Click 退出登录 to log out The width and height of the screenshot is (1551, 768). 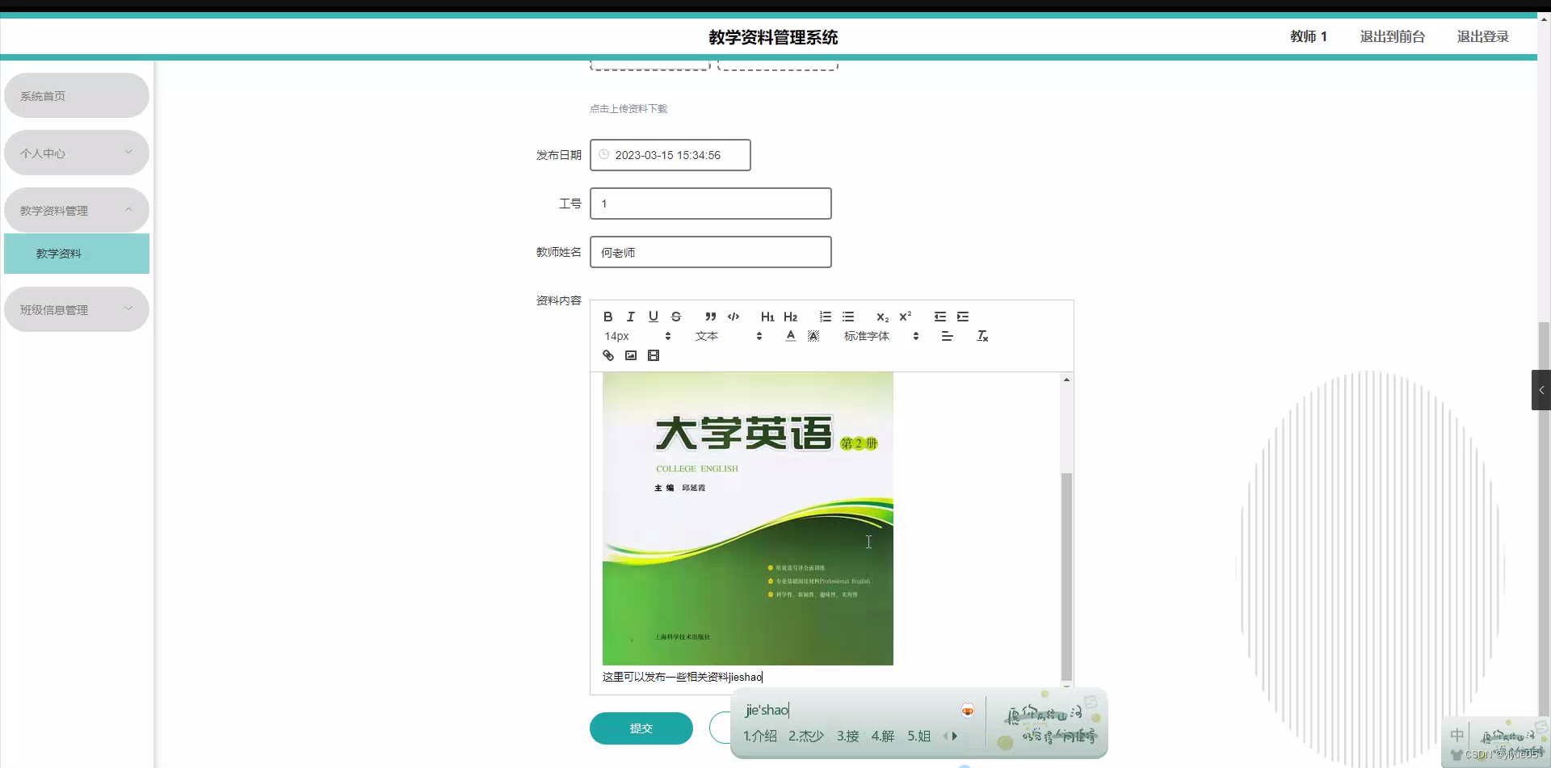1483,36
